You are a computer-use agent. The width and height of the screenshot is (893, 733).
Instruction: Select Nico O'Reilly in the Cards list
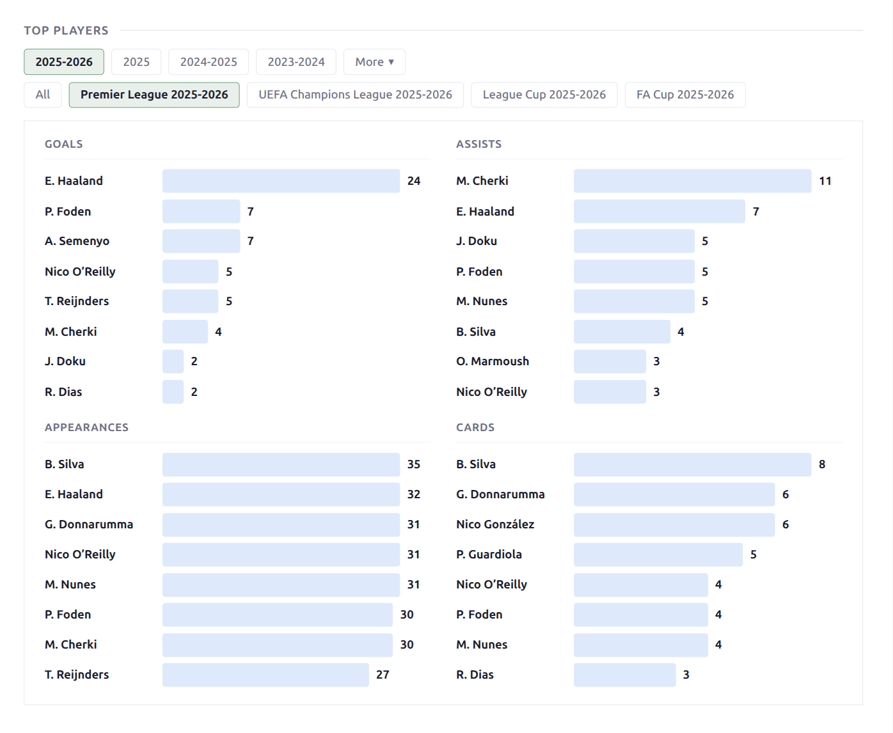[x=491, y=585]
